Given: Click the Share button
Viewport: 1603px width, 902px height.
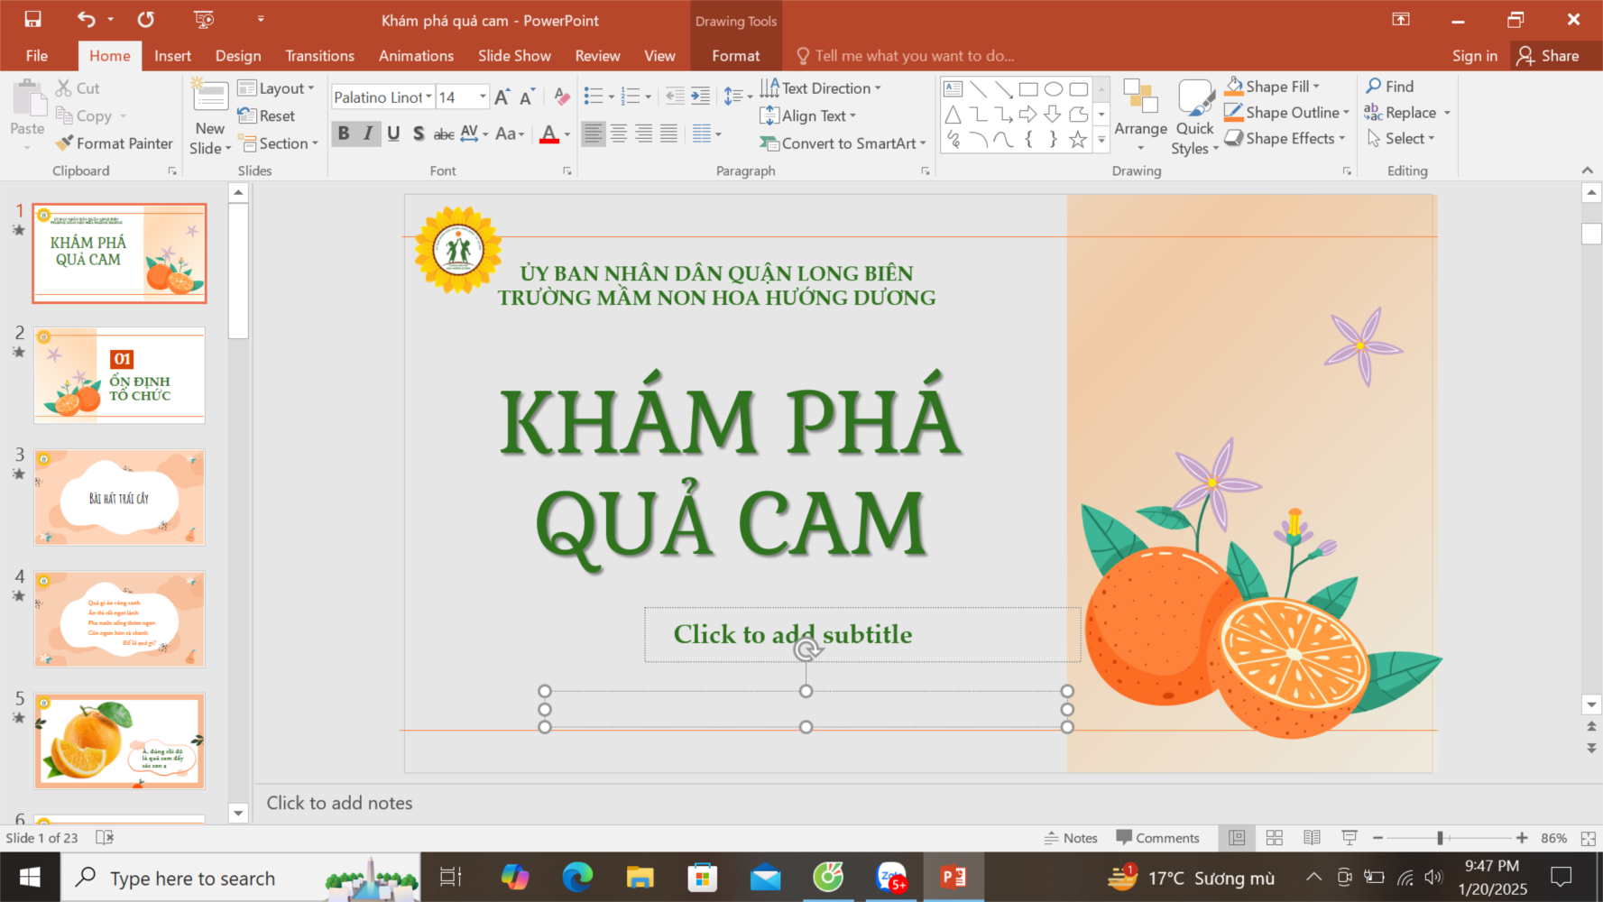Looking at the screenshot, I should coord(1548,56).
